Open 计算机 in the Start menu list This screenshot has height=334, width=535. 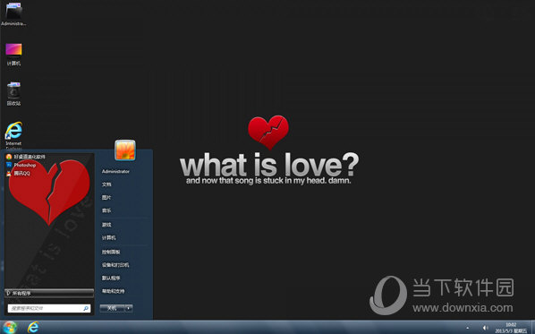pyautogui.click(x=109, y=237)
